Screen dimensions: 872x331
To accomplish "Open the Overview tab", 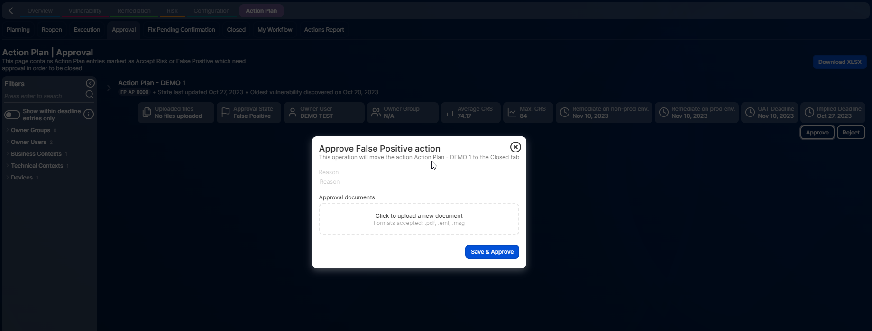I will [40, 10].
